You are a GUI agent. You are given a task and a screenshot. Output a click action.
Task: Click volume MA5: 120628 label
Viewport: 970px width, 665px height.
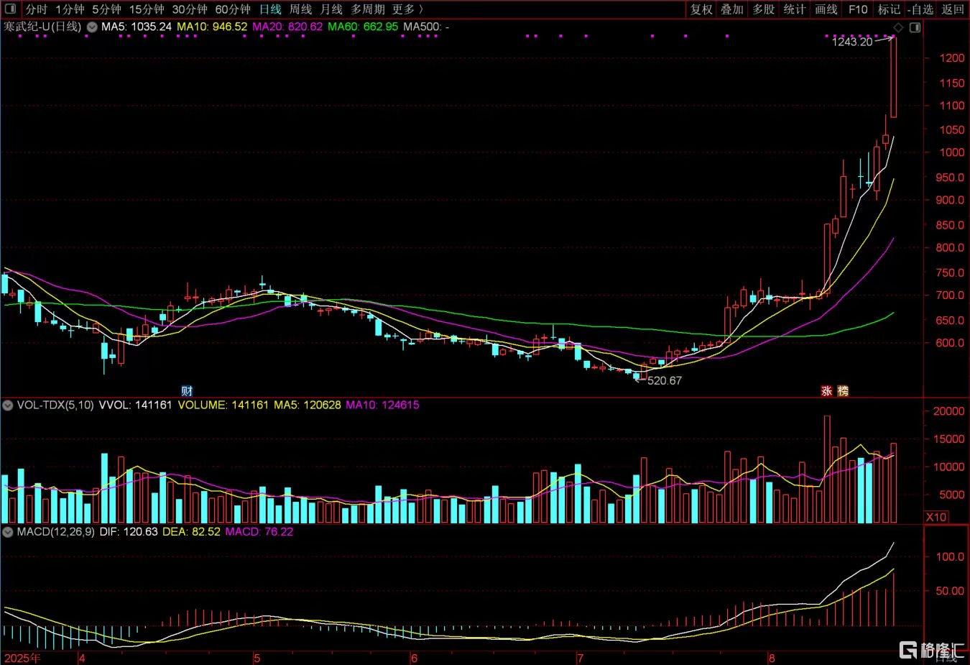tap(307, 405)
